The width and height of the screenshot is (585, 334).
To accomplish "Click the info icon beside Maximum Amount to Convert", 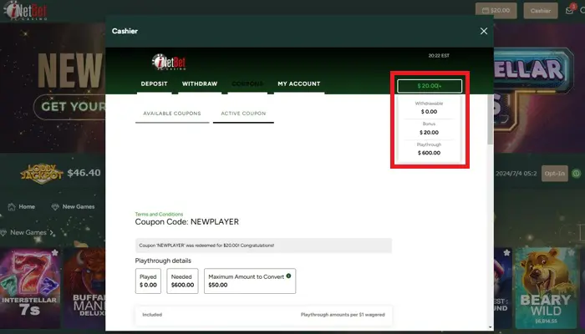I will (x=288, y=276).
